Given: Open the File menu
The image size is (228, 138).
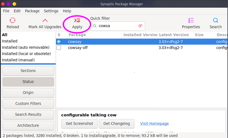Looking at the screenshot, I should (6, 11).
